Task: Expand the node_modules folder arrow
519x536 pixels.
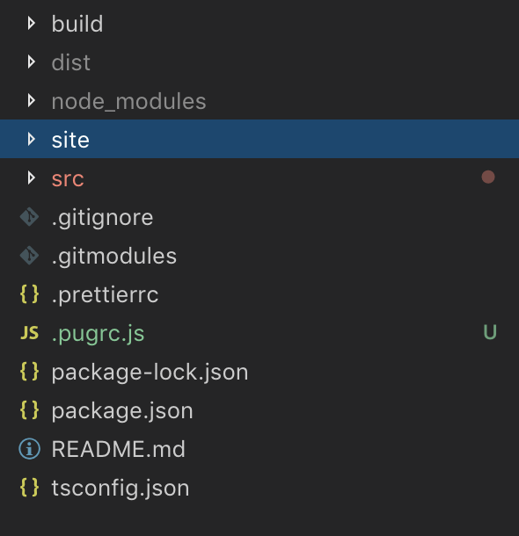Action: tap(32, 100)
